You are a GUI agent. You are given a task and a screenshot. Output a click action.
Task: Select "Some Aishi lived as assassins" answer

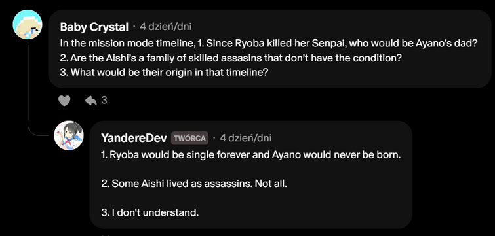194,184
